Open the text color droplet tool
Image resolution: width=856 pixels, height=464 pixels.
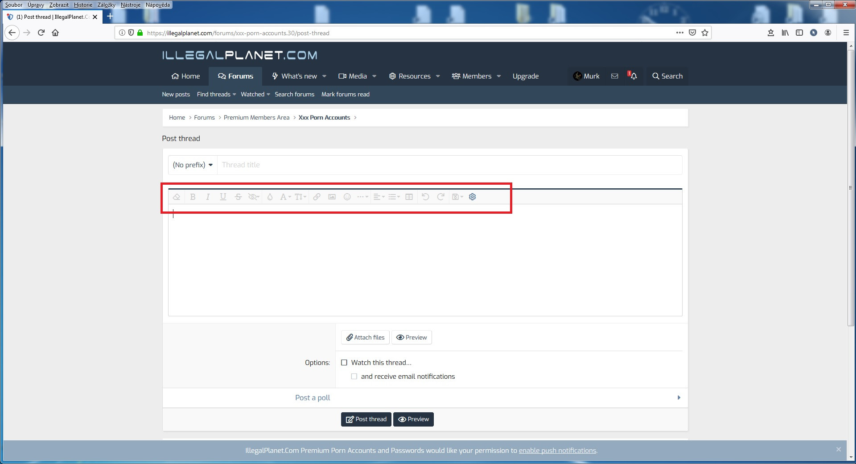(x=270, y=197)
